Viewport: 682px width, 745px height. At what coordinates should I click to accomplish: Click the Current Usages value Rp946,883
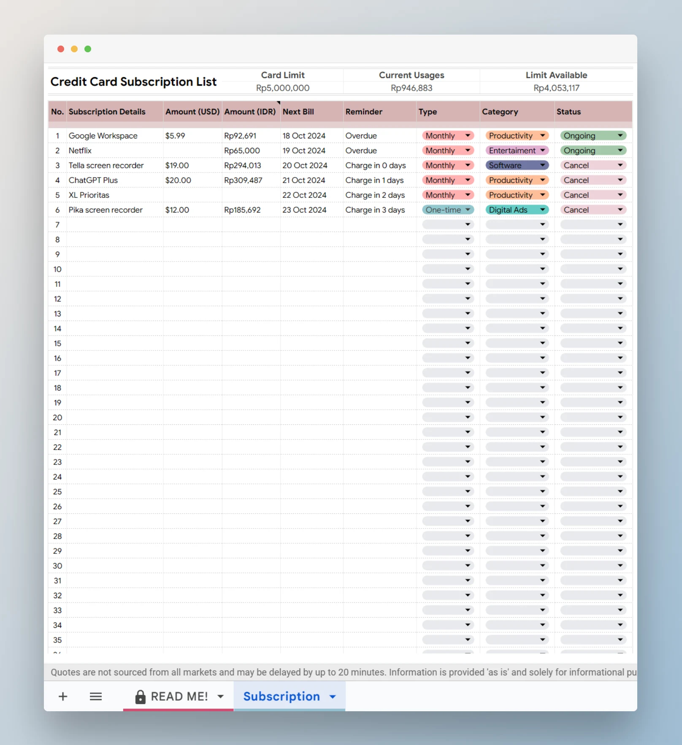click(411, 88)
